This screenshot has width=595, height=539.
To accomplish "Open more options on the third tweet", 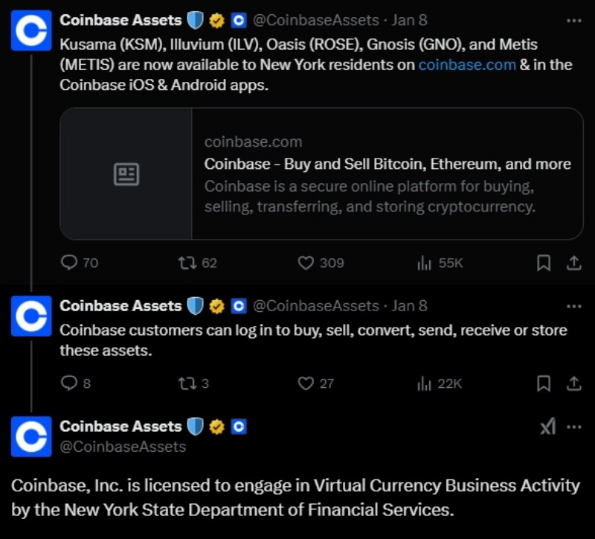I will (x=573, y=427).
